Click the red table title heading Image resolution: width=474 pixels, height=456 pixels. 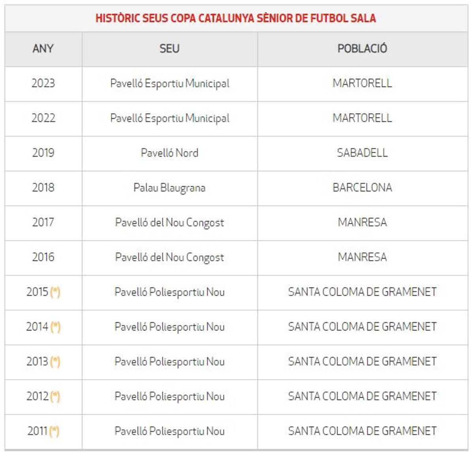click(236, 18)
